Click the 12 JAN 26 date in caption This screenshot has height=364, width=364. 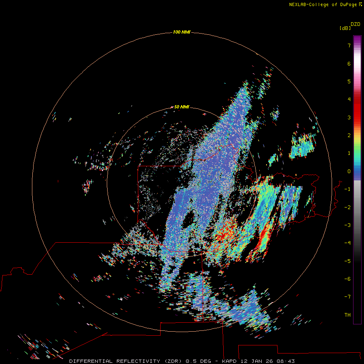(256, 361)
